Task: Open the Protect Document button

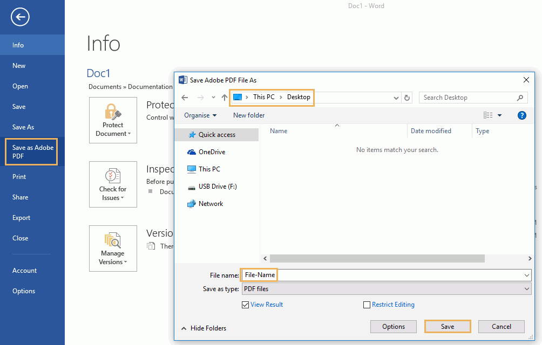Action: [x=113, y=120]
